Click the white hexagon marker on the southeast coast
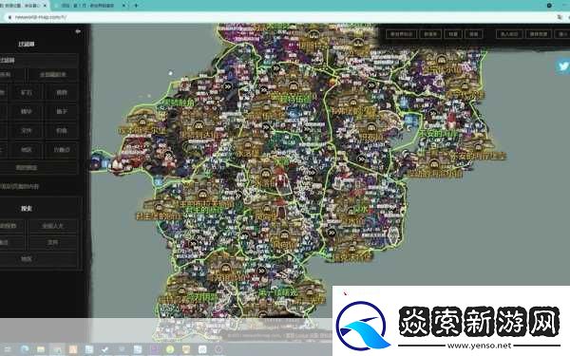 point(393,234)
